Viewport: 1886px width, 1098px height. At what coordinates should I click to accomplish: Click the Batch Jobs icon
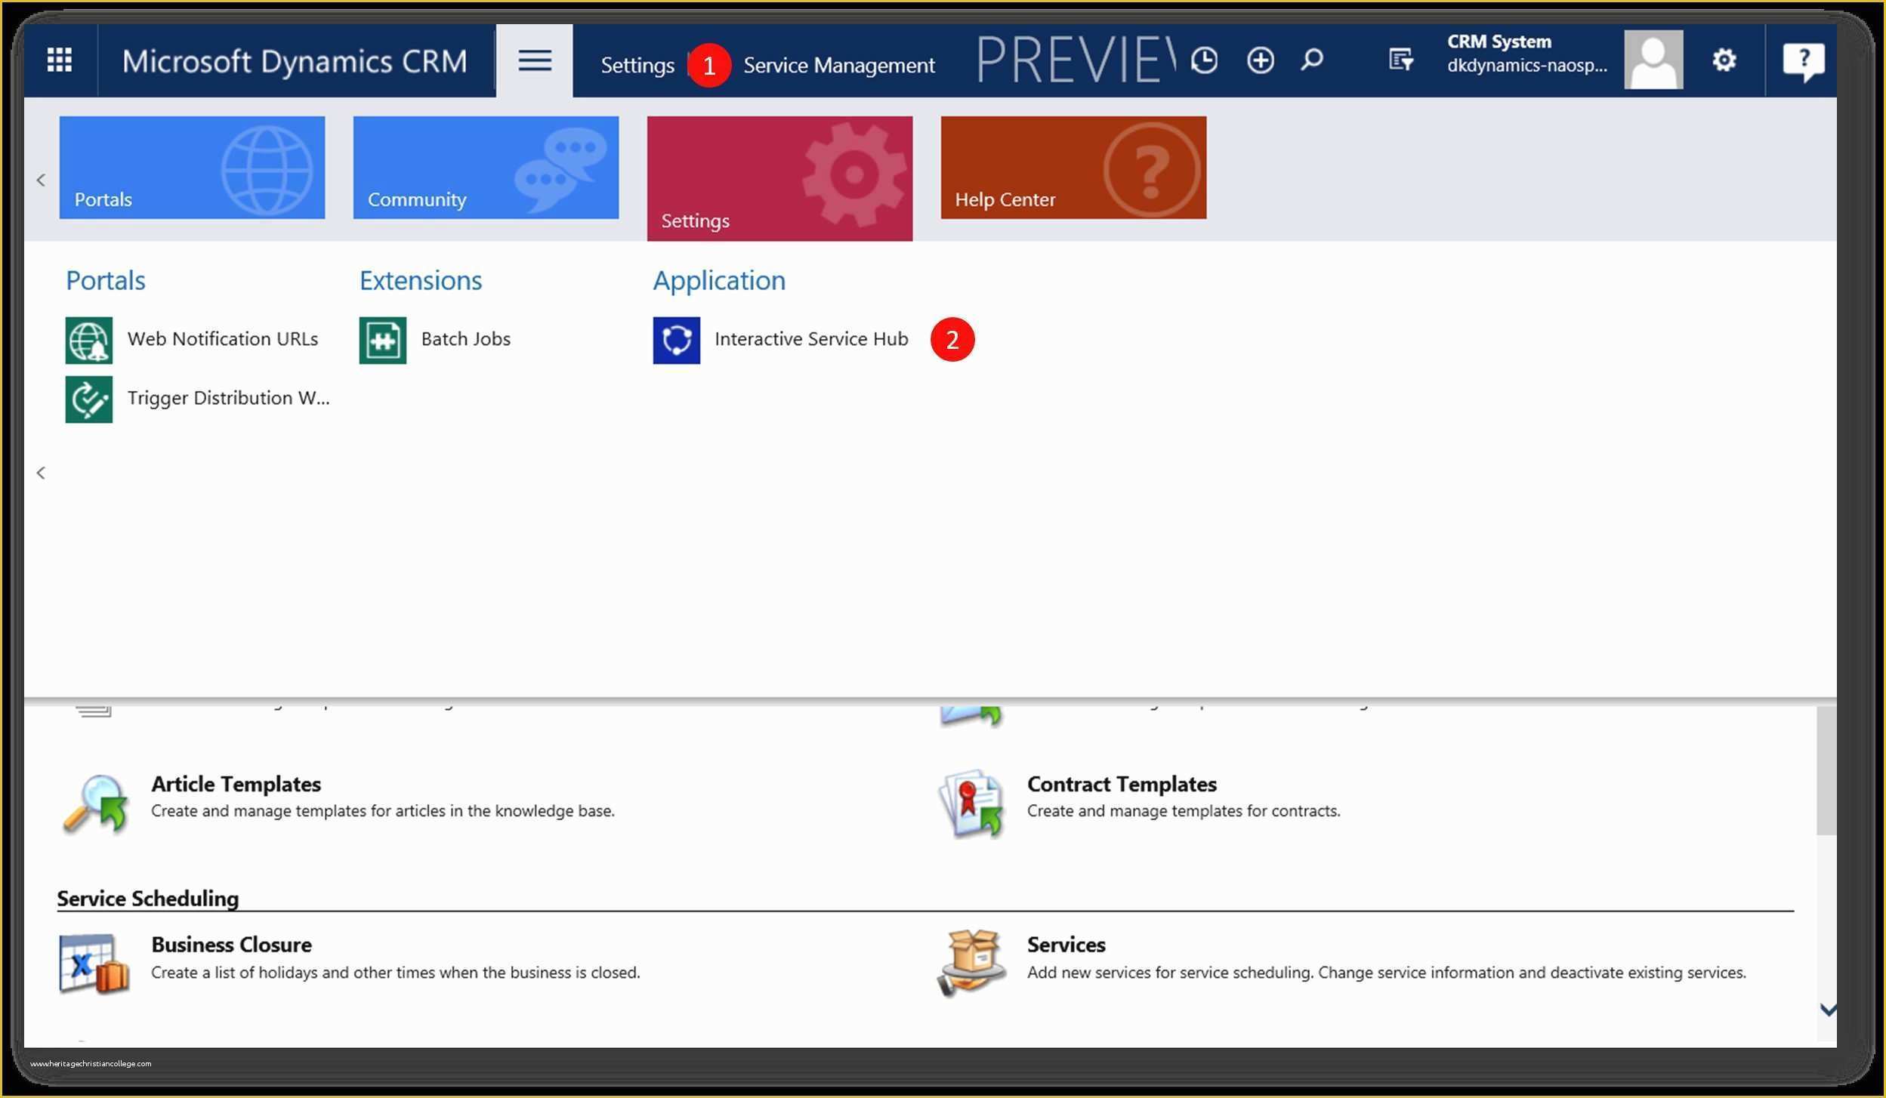[x=383, y=340]
